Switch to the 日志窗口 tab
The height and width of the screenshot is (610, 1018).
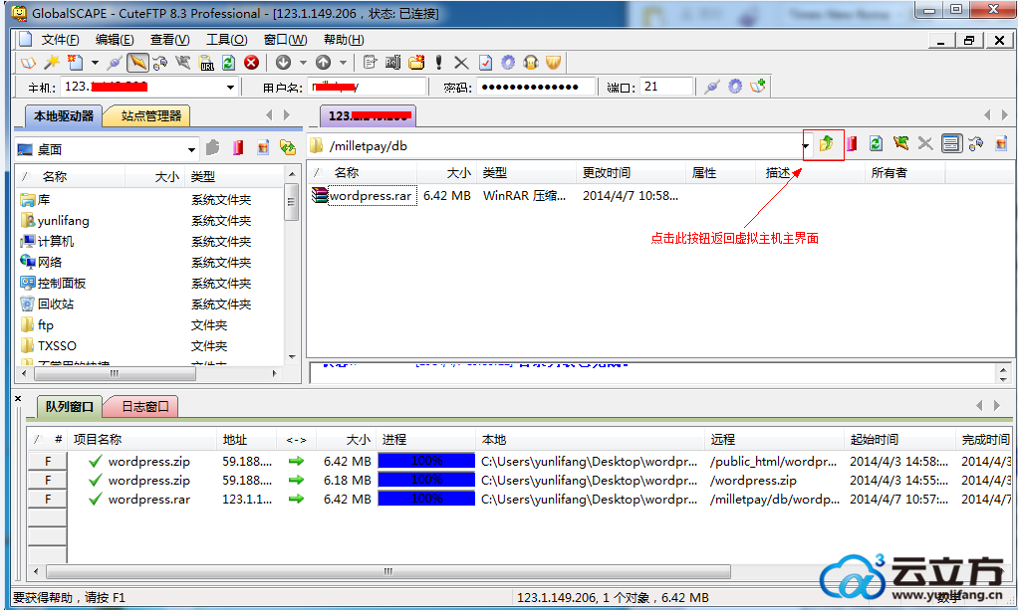(x=144, y=407)
